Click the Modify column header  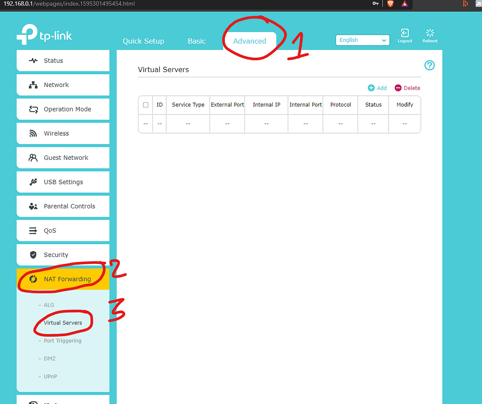[x=405, y=105]
